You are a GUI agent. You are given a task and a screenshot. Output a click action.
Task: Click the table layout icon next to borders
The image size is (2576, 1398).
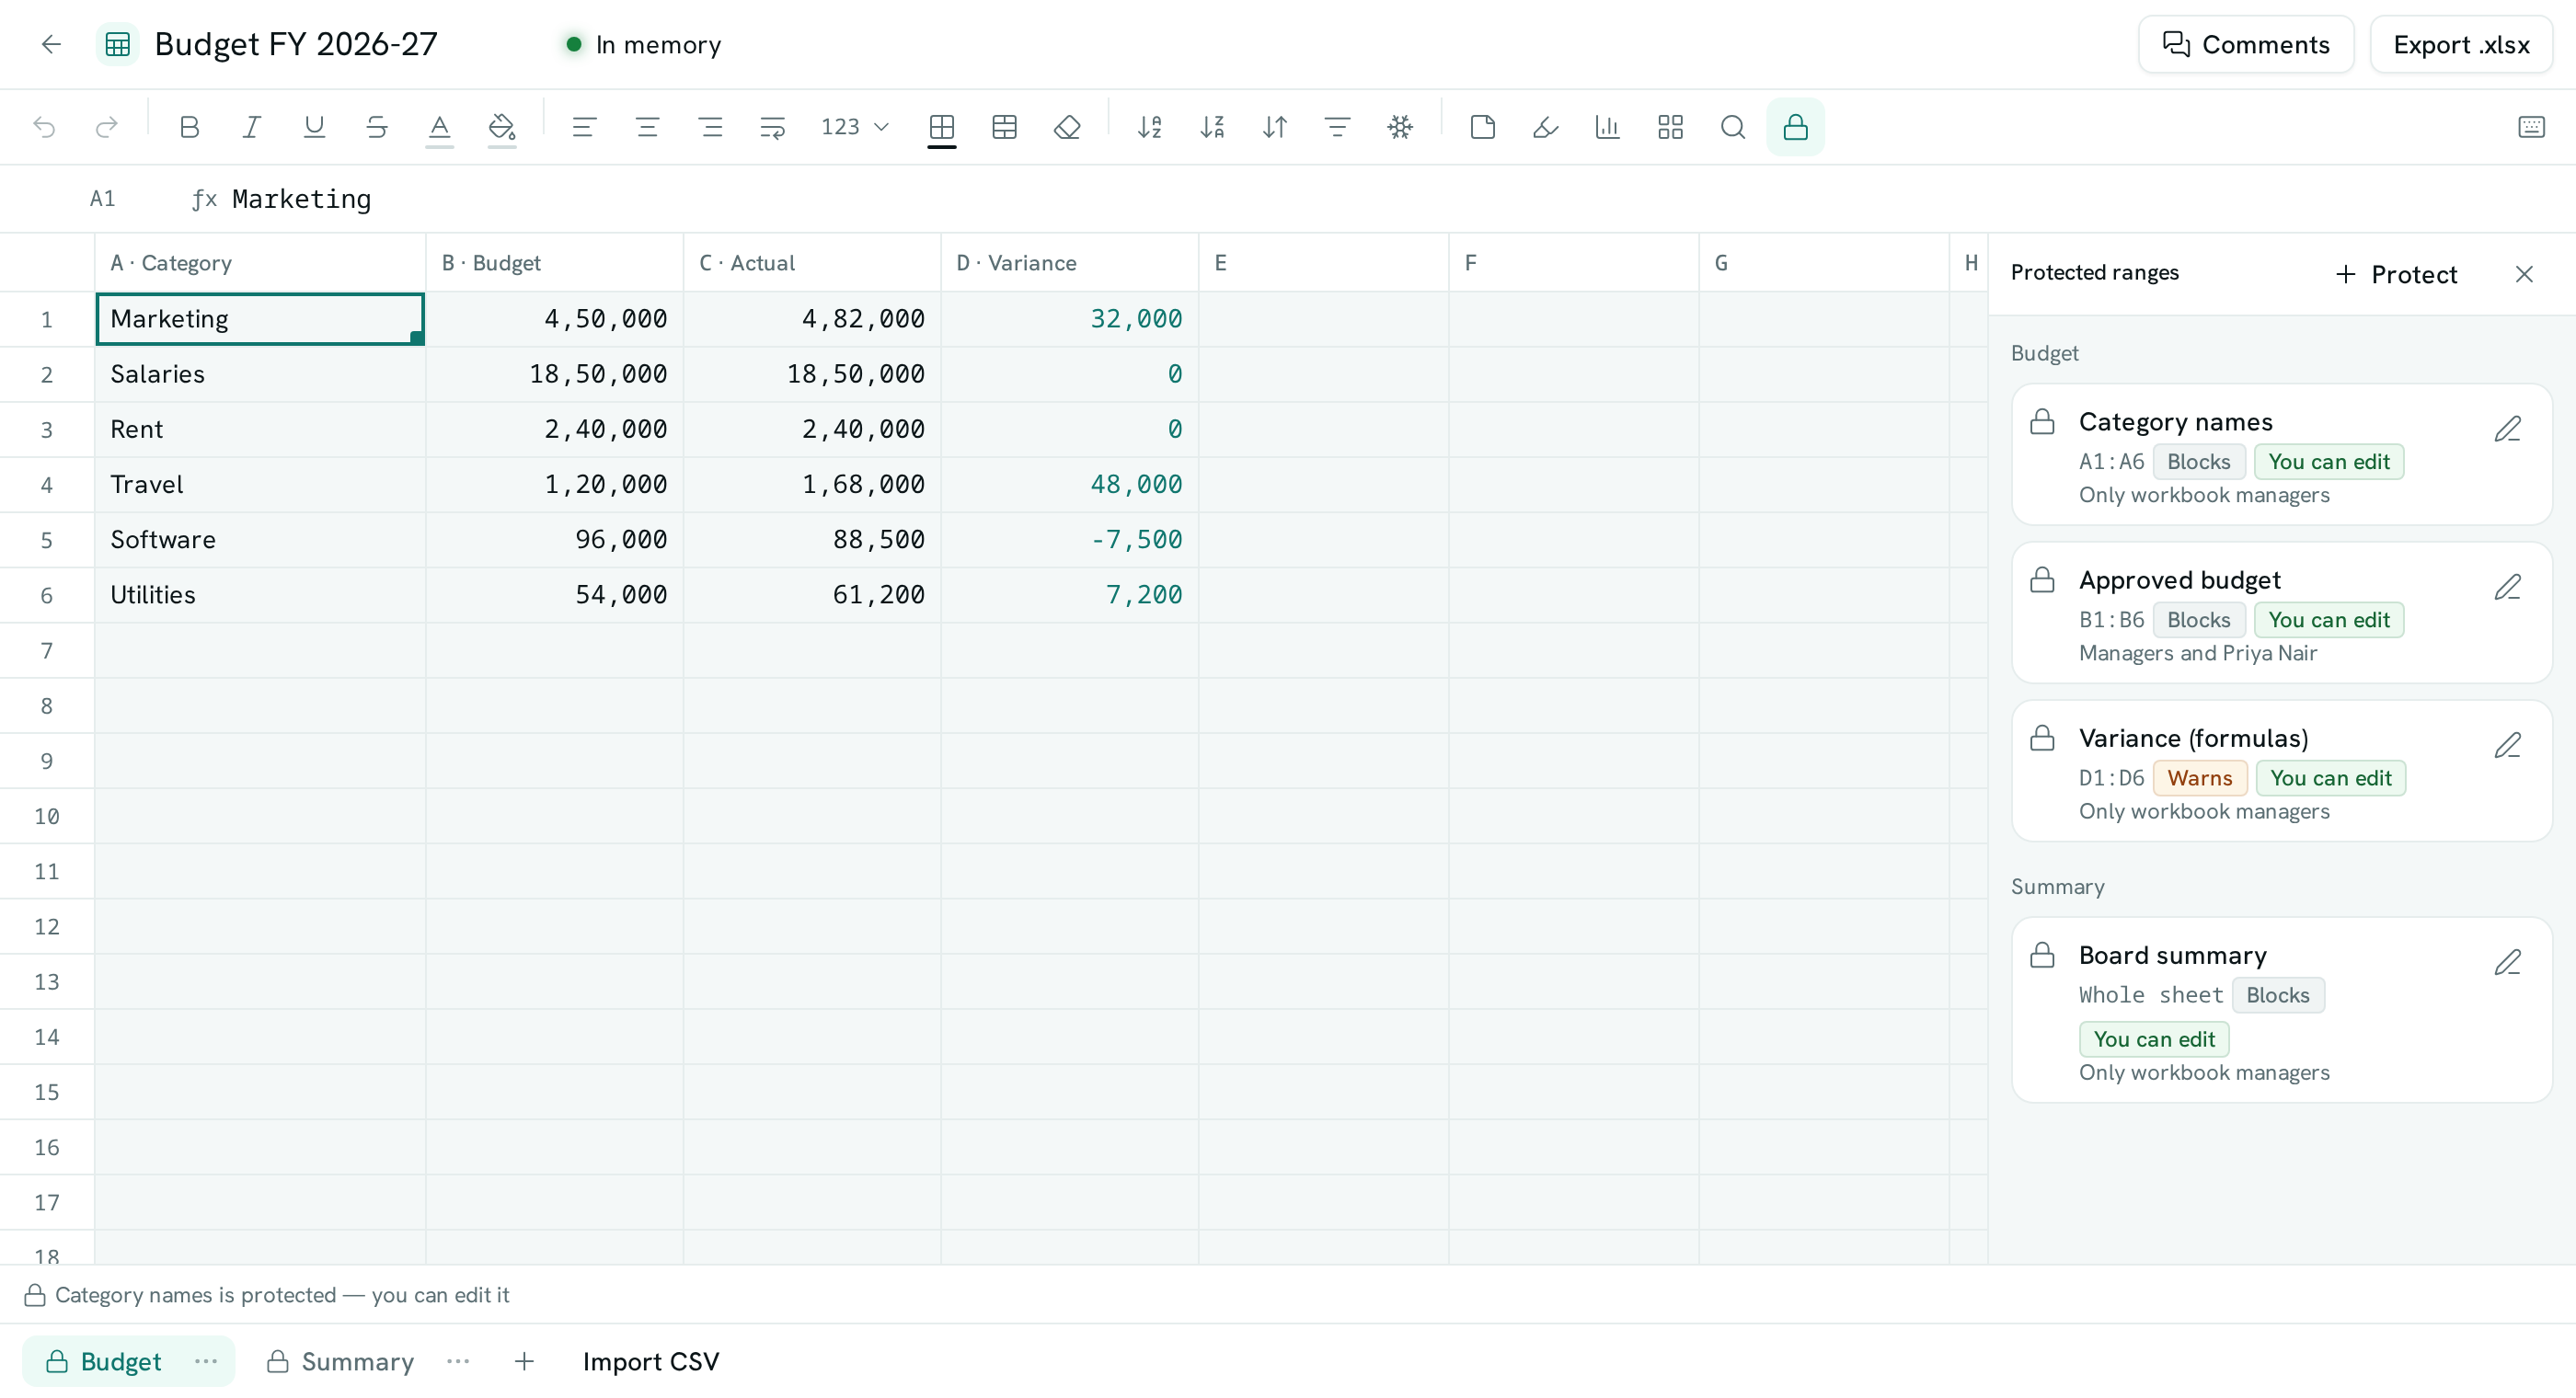click(1004, 127)
